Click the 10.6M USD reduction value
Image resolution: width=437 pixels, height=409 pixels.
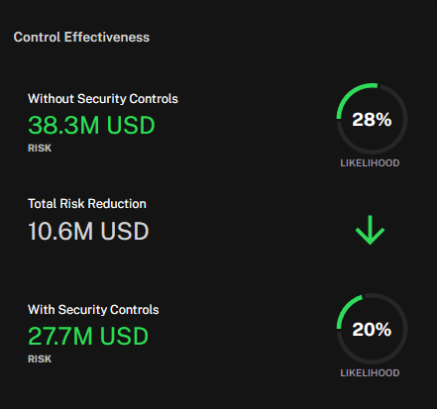click(x=88, y=231)
